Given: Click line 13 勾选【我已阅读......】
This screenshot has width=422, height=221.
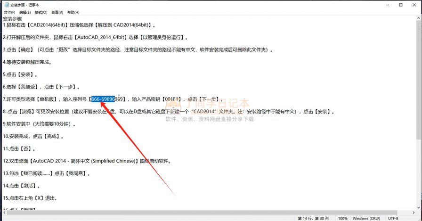Looking at the screenshot, I should click(46, 173).
